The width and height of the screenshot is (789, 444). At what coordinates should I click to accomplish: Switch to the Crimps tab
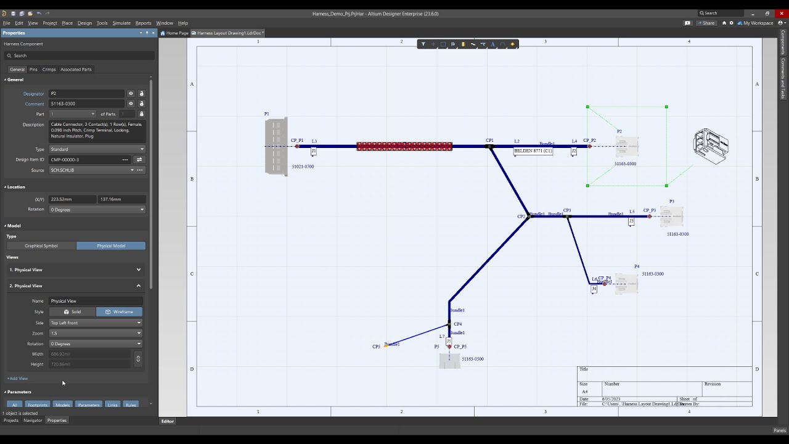(x=49, y=70)
